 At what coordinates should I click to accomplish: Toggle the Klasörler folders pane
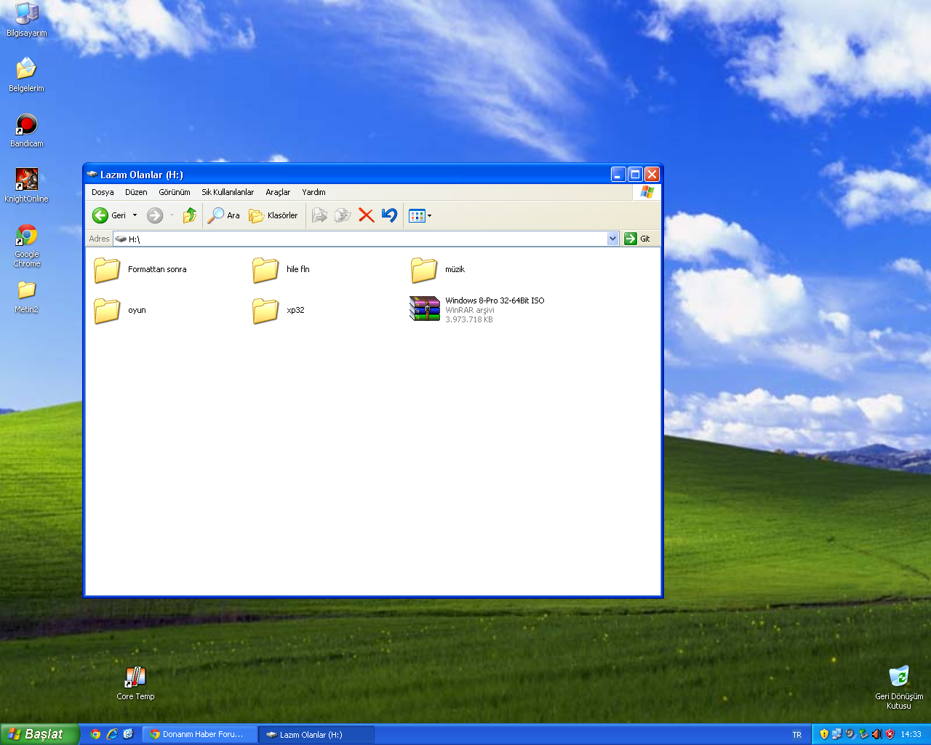pyautogui.click(x=273, y=215)
